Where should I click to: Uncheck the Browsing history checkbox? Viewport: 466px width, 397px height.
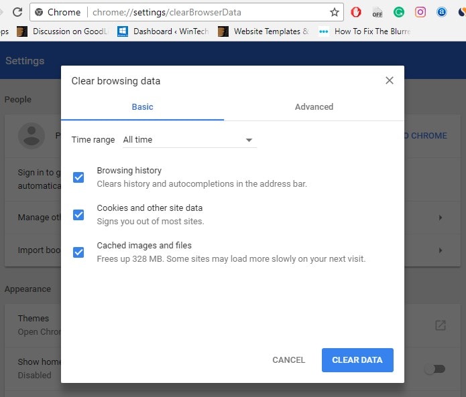click(78, 177)
